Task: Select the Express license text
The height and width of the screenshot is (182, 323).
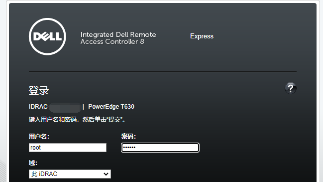Action: [x=202, y=36]
